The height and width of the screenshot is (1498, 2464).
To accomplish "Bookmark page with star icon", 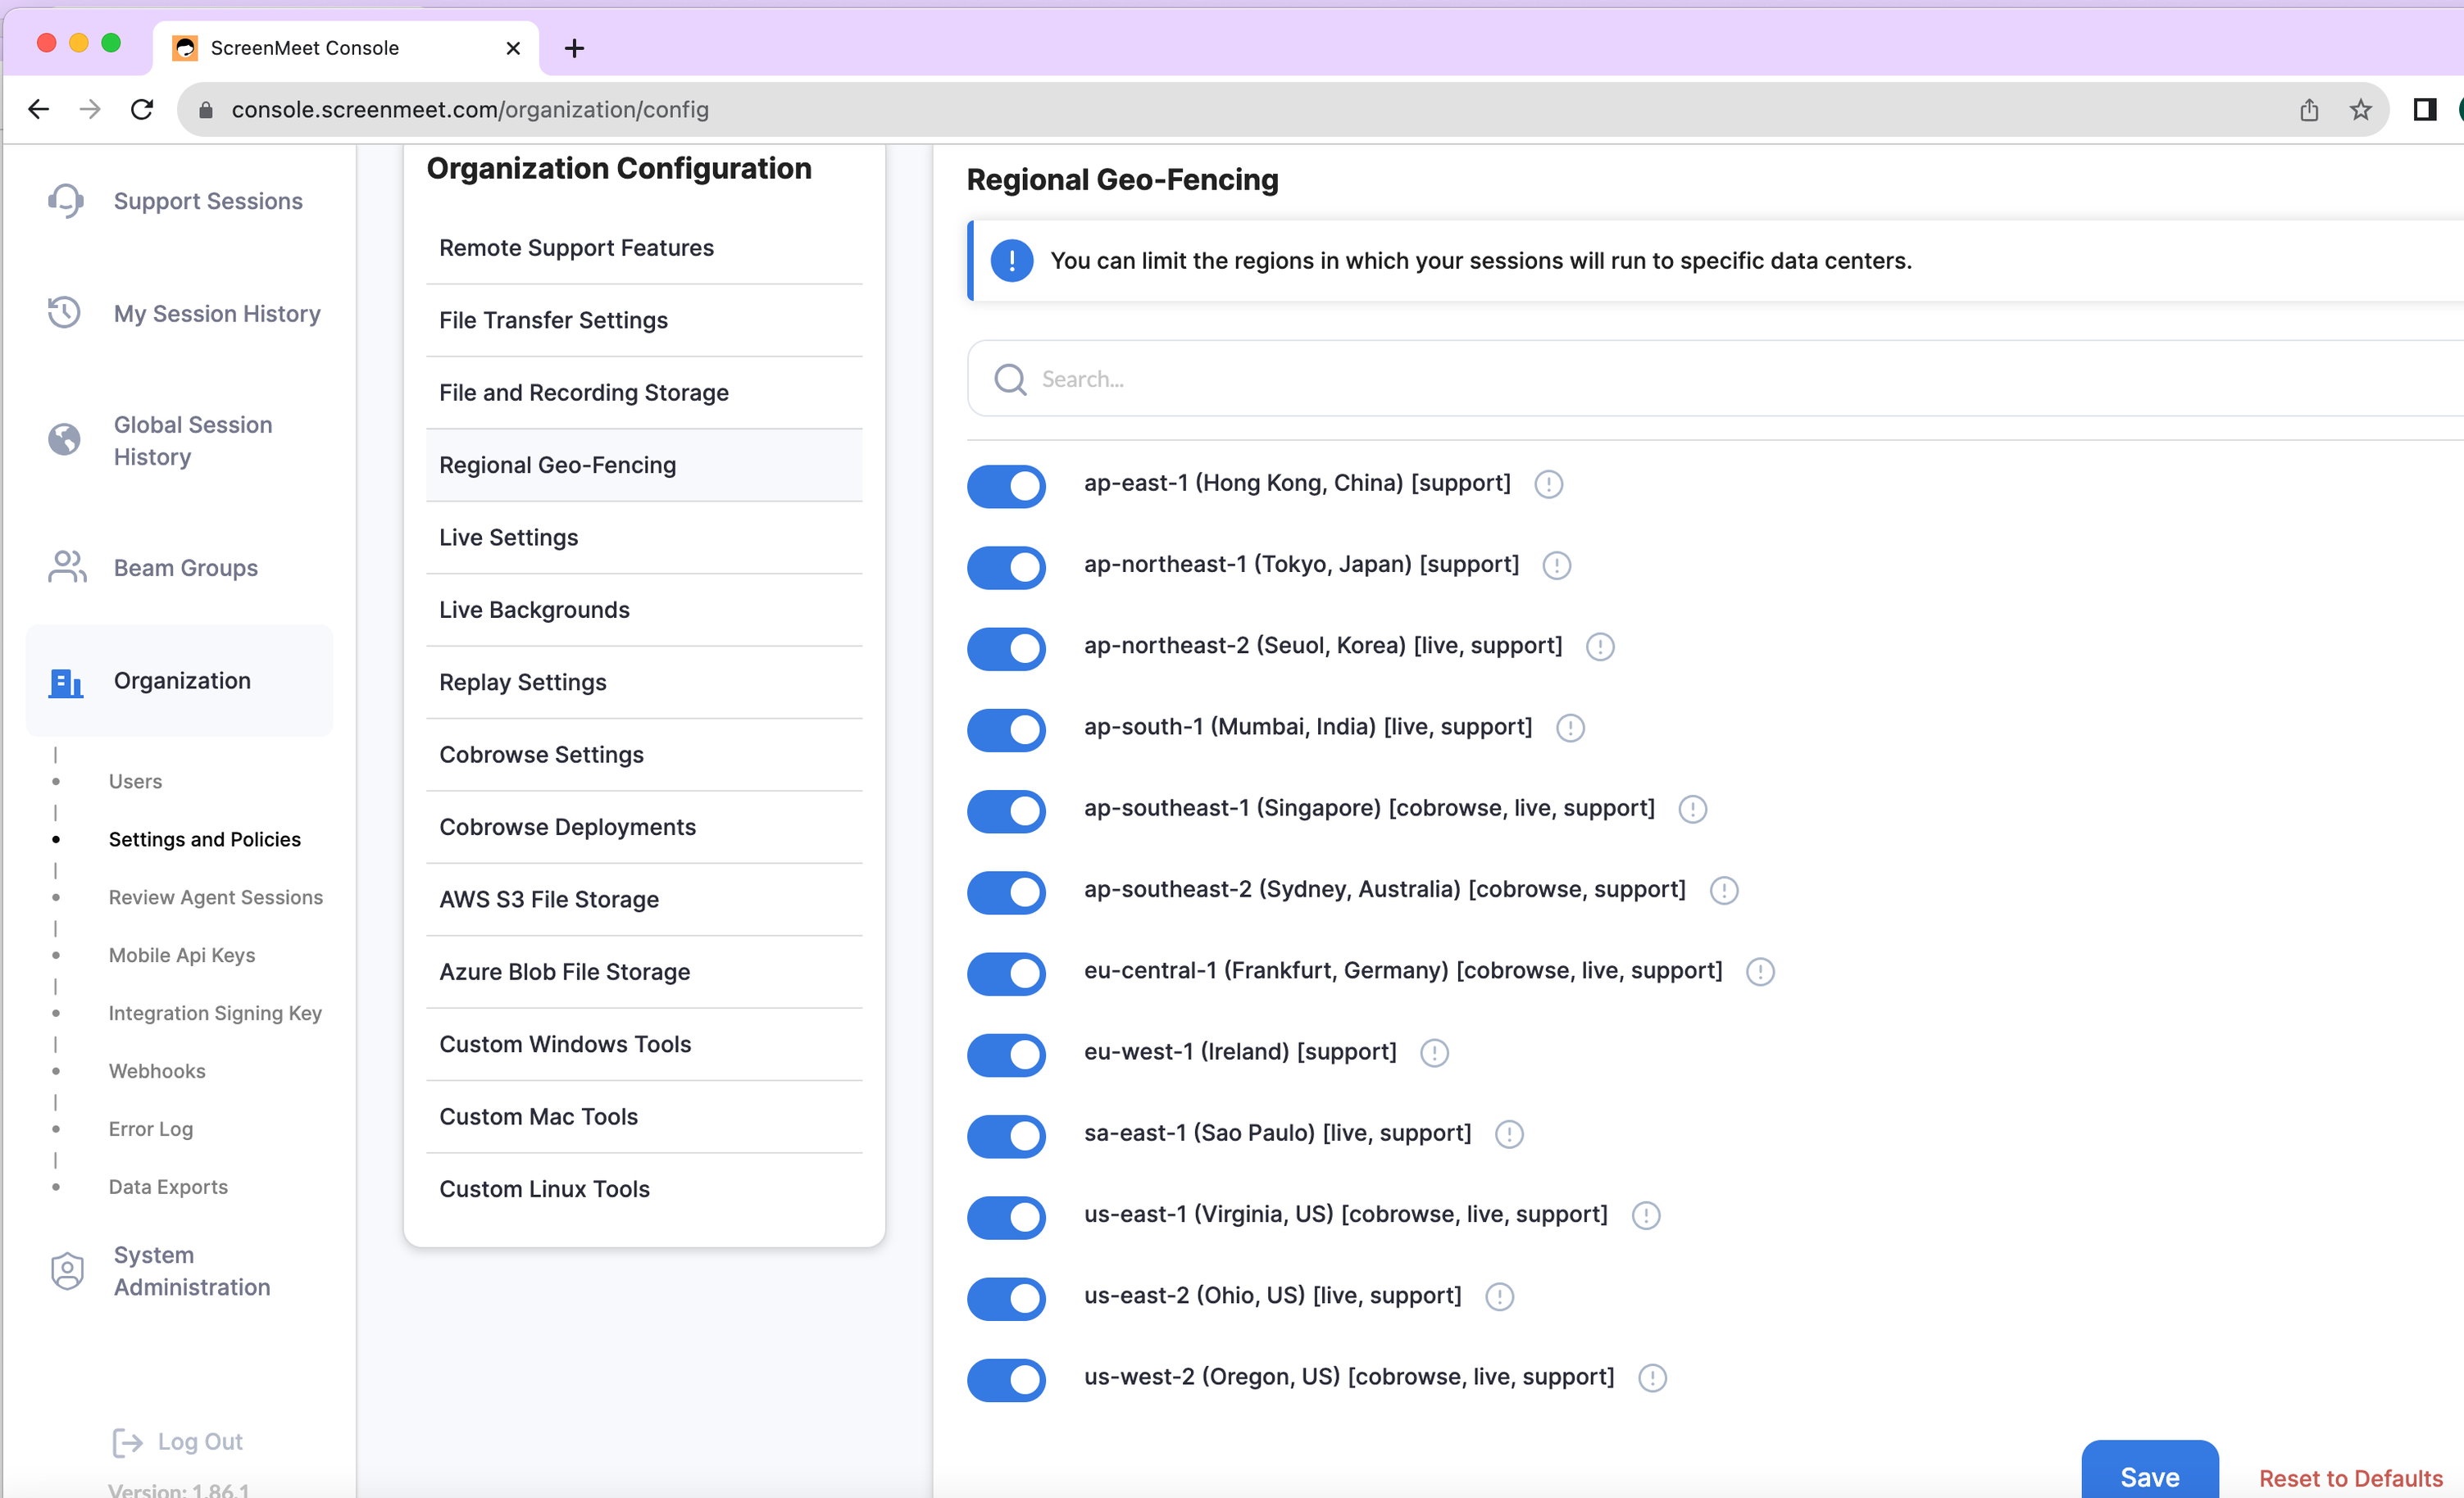I will click(x=2360, y=109).
